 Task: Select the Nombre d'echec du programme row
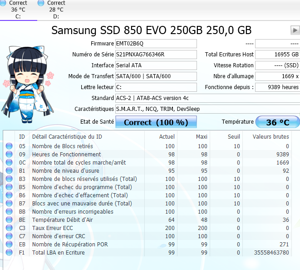[x=148, y=187]
